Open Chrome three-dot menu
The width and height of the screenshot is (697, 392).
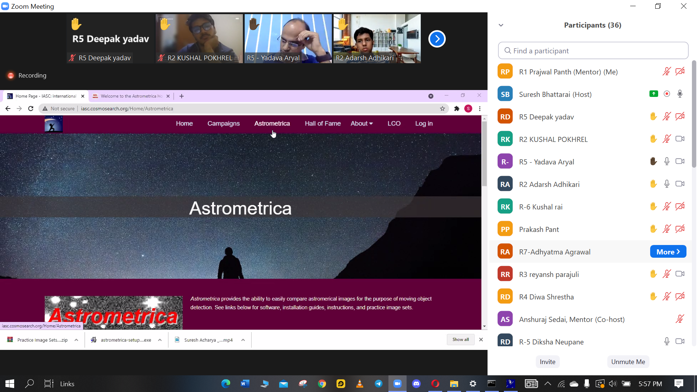(480, 109)
